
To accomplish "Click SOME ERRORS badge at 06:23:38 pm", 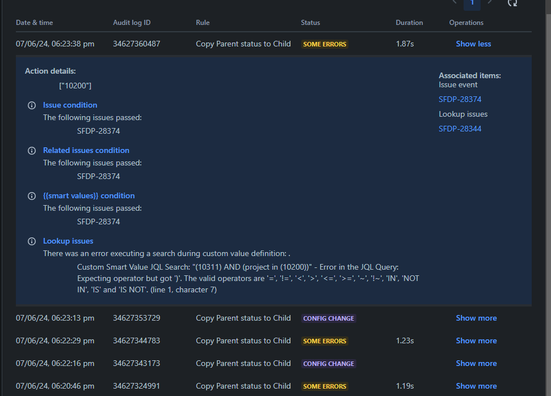I will pyautogui.click(x=325, y=44).
